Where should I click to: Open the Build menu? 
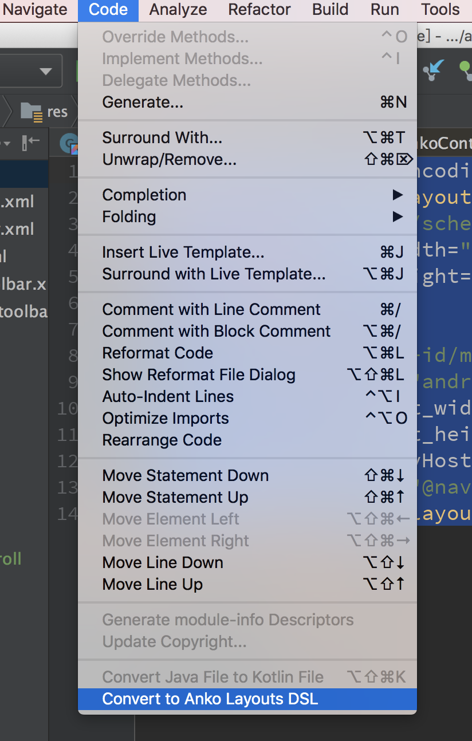(x=330, y=10)
